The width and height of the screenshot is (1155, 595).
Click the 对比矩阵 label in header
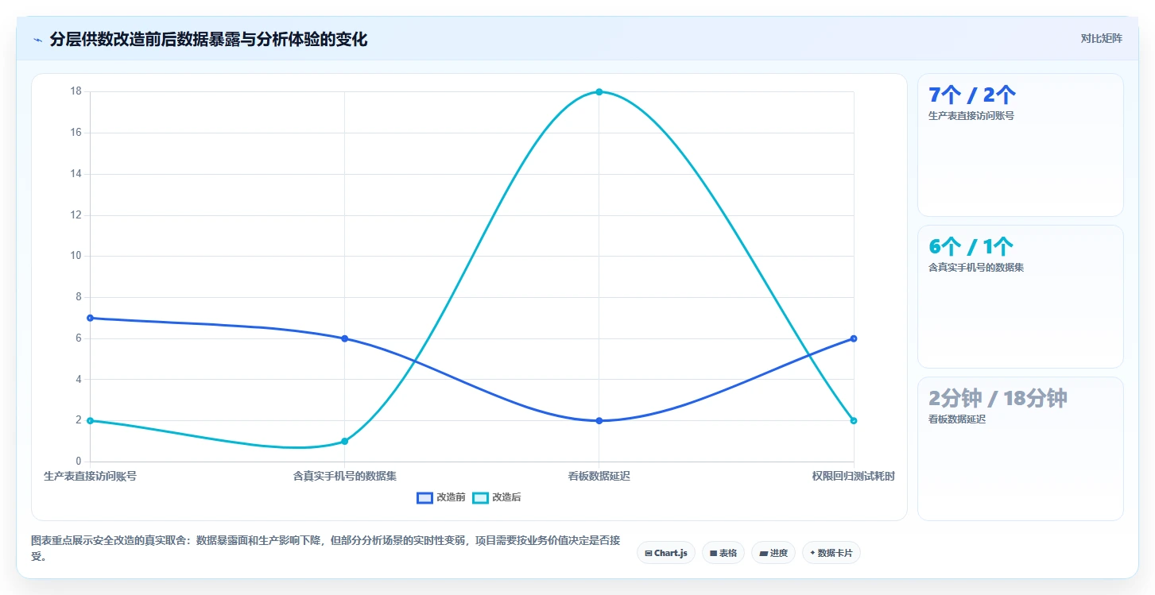(x=1101, y=38)
